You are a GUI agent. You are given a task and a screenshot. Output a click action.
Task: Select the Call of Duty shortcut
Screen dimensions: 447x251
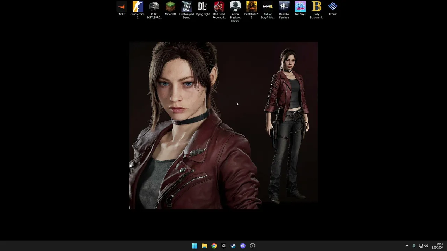(268, 10)
